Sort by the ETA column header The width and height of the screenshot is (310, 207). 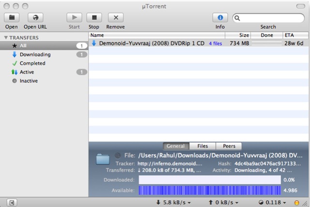coord(295,35)
